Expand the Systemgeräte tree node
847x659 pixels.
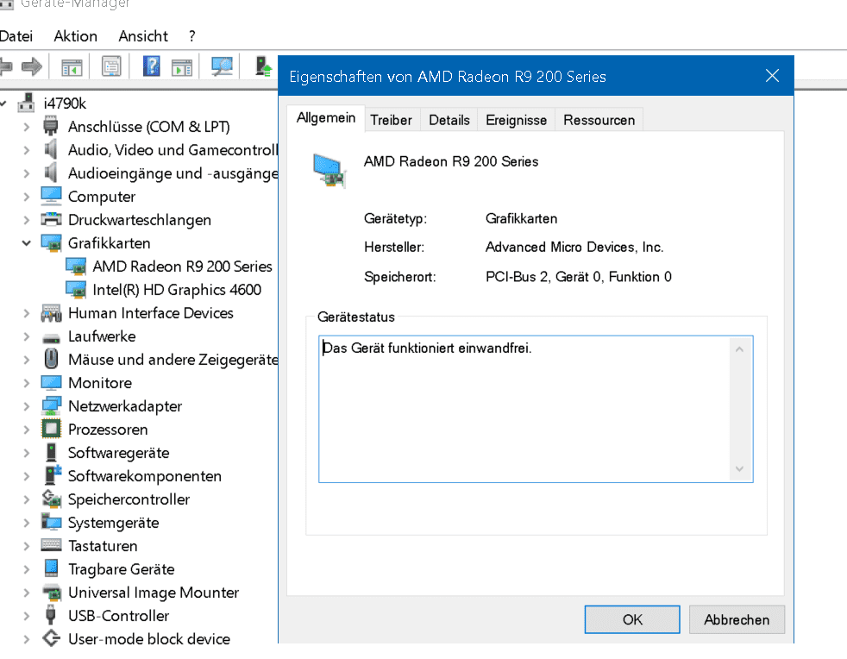27,523
